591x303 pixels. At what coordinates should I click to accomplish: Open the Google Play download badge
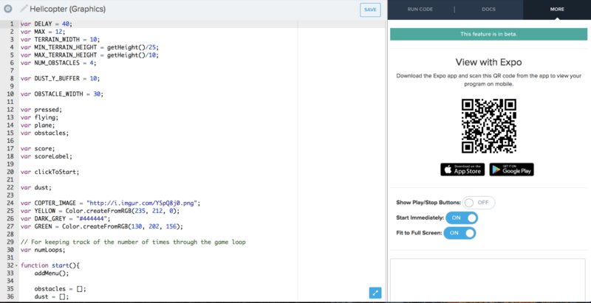(511, 170)
